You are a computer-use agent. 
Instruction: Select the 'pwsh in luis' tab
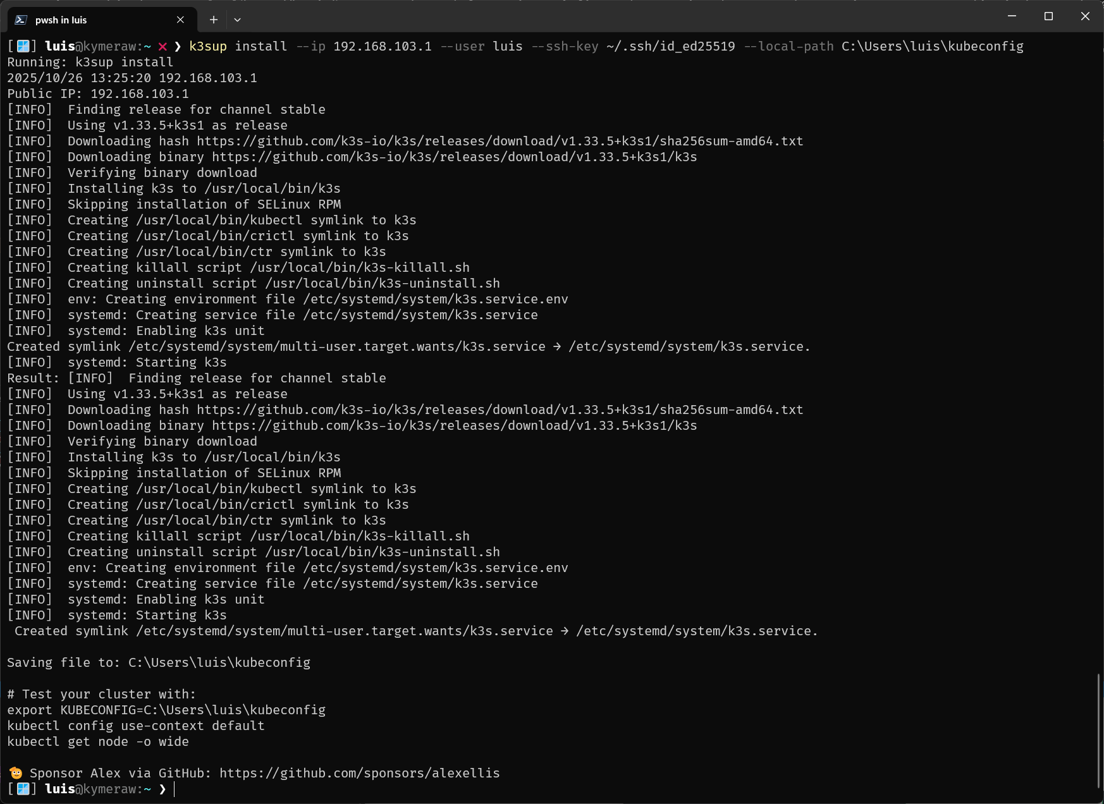(x=95, y=20)
